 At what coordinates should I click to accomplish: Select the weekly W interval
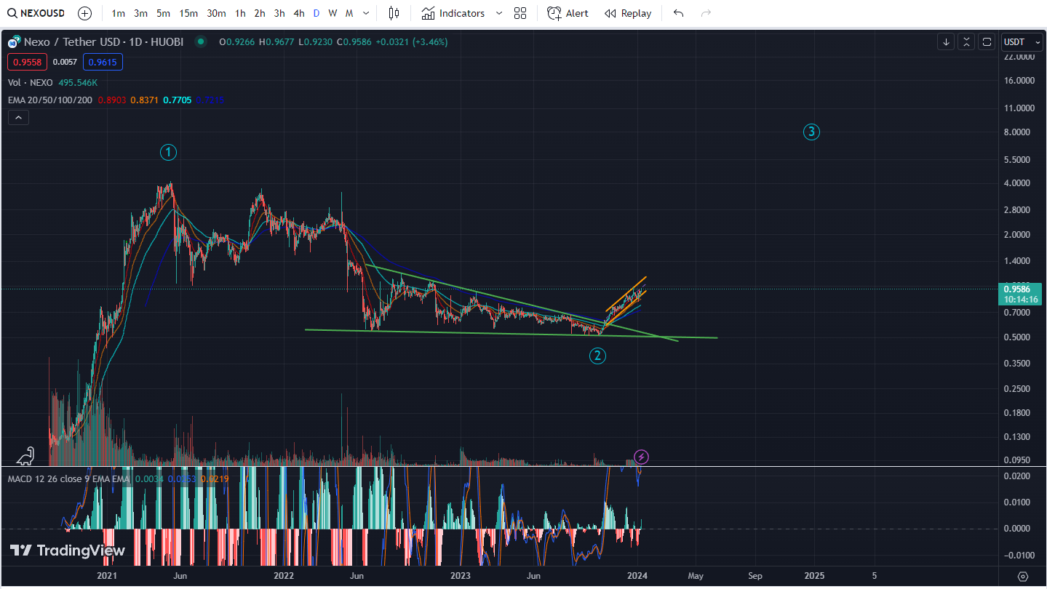[x=333, y=13]
